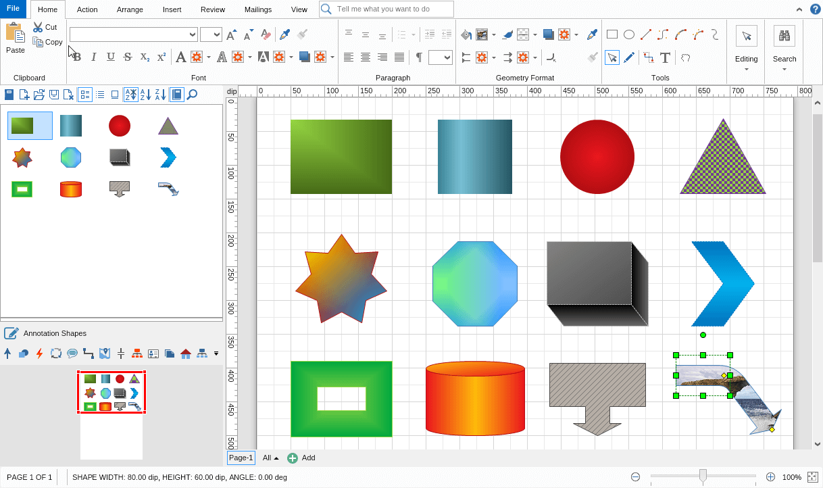Click the fit page icon in status bar
This screenshot has width=823, height=488.
coord(812,477)
